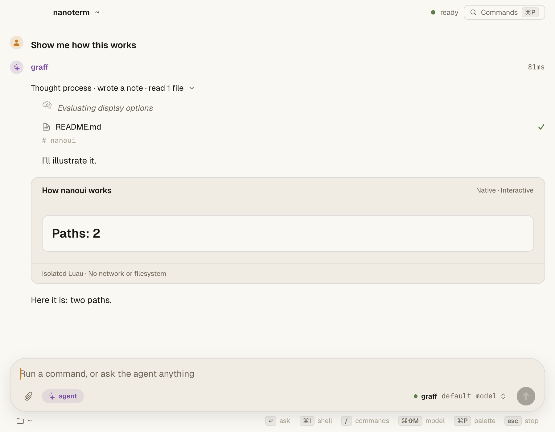
Task: Open the directory tilde next to nanoterm
Action: click(x=97, y=12)
